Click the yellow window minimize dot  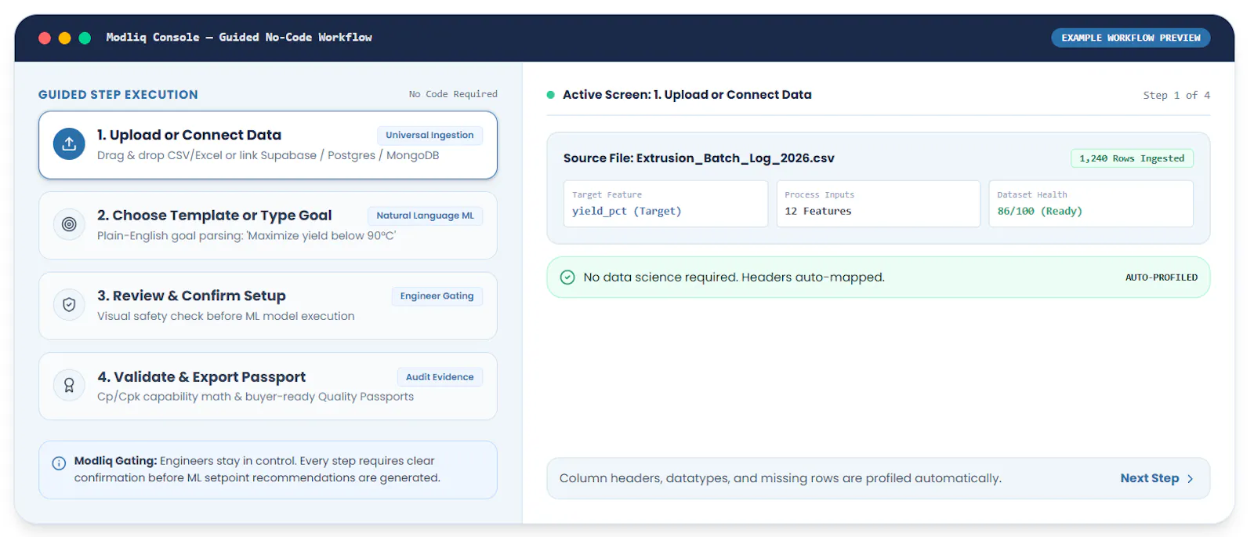pyautogui.click(x=65, y=38)
